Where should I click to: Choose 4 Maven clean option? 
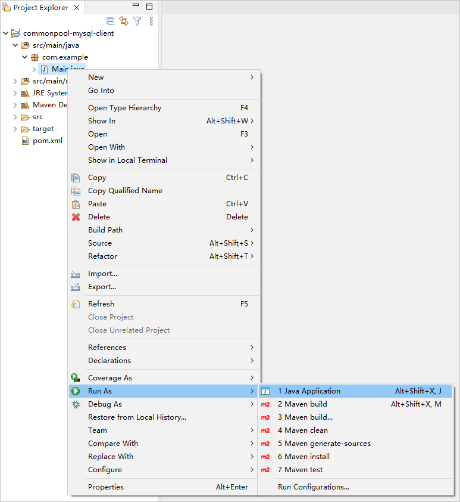tap(302, 430)
